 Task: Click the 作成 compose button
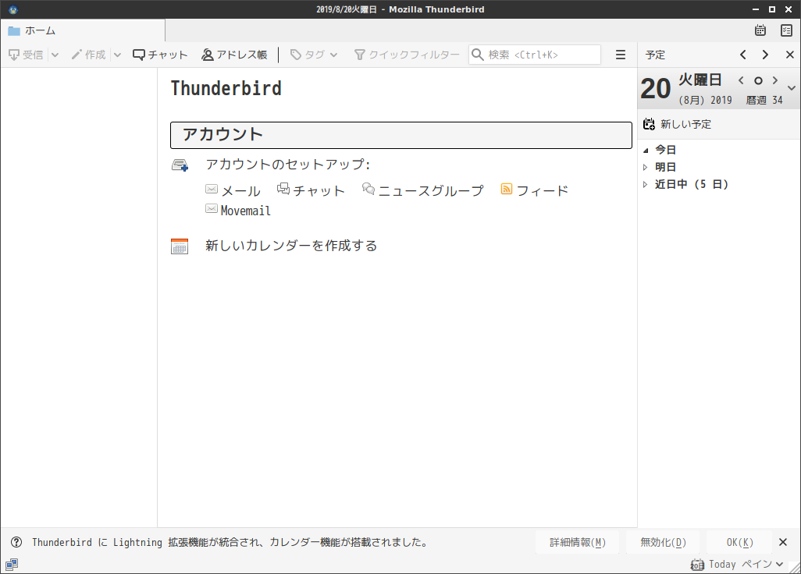point(88,55)
